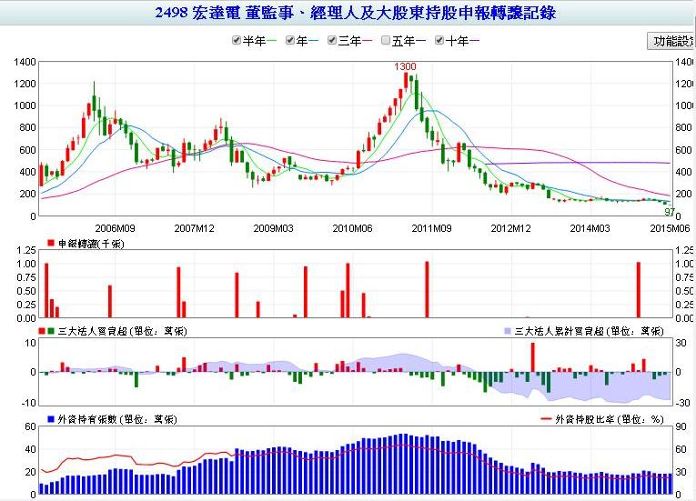Click the 1300 peak price label
This screenshot has height=501, width=696.
[x=405, y=66]
